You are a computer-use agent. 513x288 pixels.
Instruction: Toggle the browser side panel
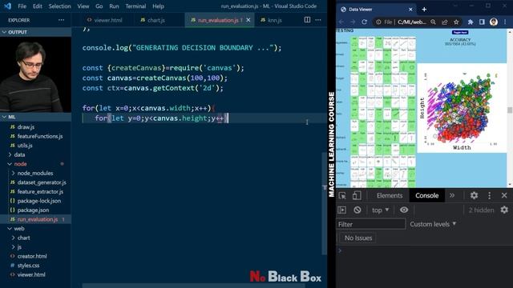[x=482, y=22]
